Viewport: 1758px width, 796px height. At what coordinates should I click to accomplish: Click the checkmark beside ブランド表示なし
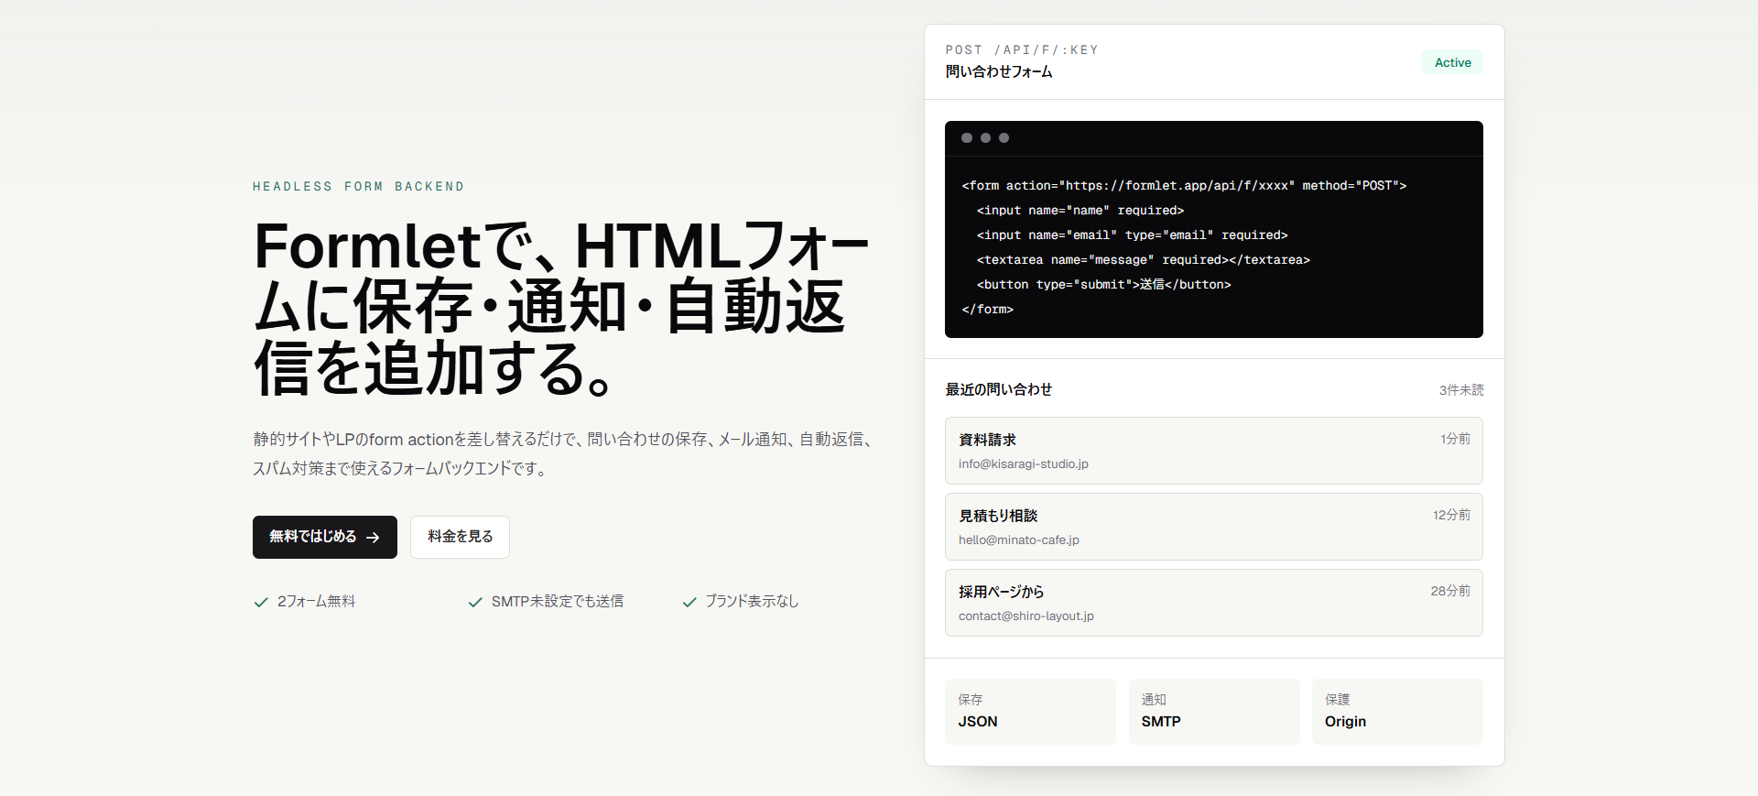click(x=689, y=602)
